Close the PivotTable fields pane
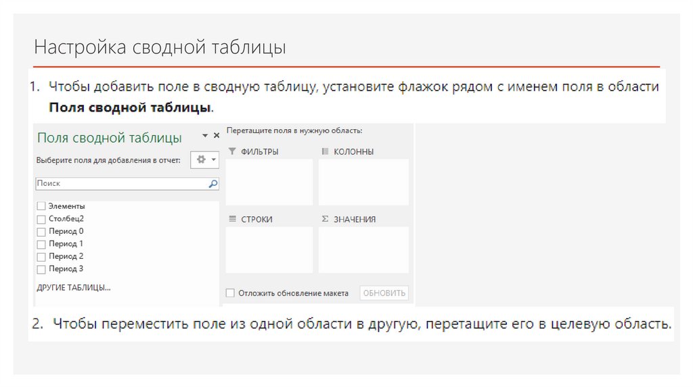Image resolution: width=693 pixels, height=388 pixels. point(217,135)
